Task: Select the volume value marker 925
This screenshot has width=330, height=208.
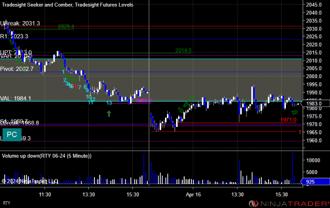Action: click(315, 182)
